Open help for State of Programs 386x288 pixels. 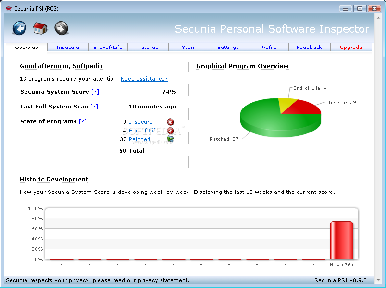(x=83, y=121)
